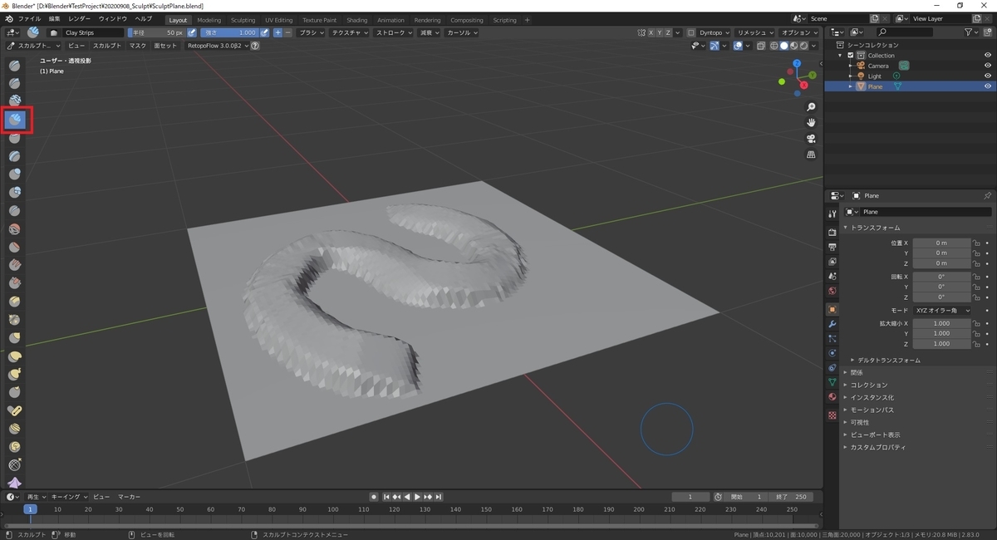Select the bottom-most purple brush in toolbar
The height and width of the screenshot is (540, 997).
click(15, 484)
